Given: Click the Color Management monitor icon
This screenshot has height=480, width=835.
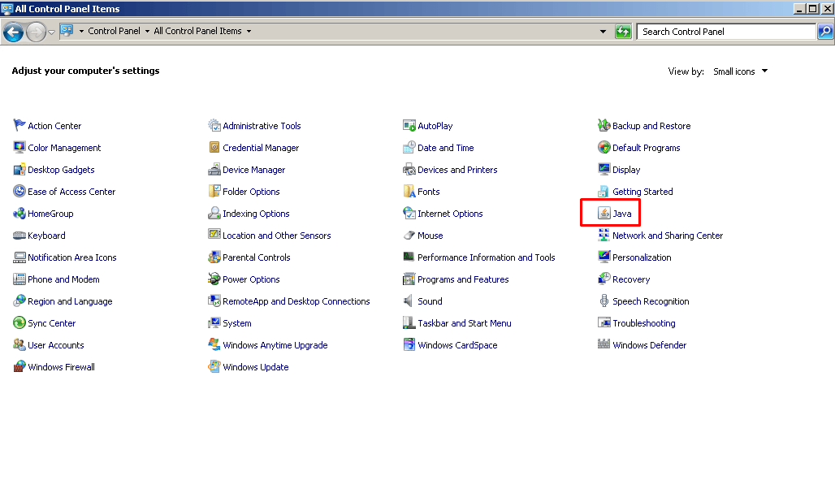Looking at the screenshot, I should [19, 147].
